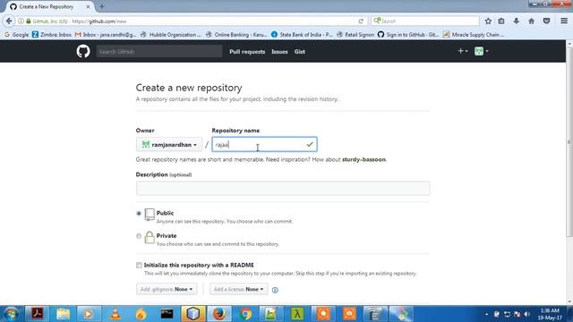Reload the page with the refresh icon
This screenshot has width=573, height=322.
(x=361, y=21)
